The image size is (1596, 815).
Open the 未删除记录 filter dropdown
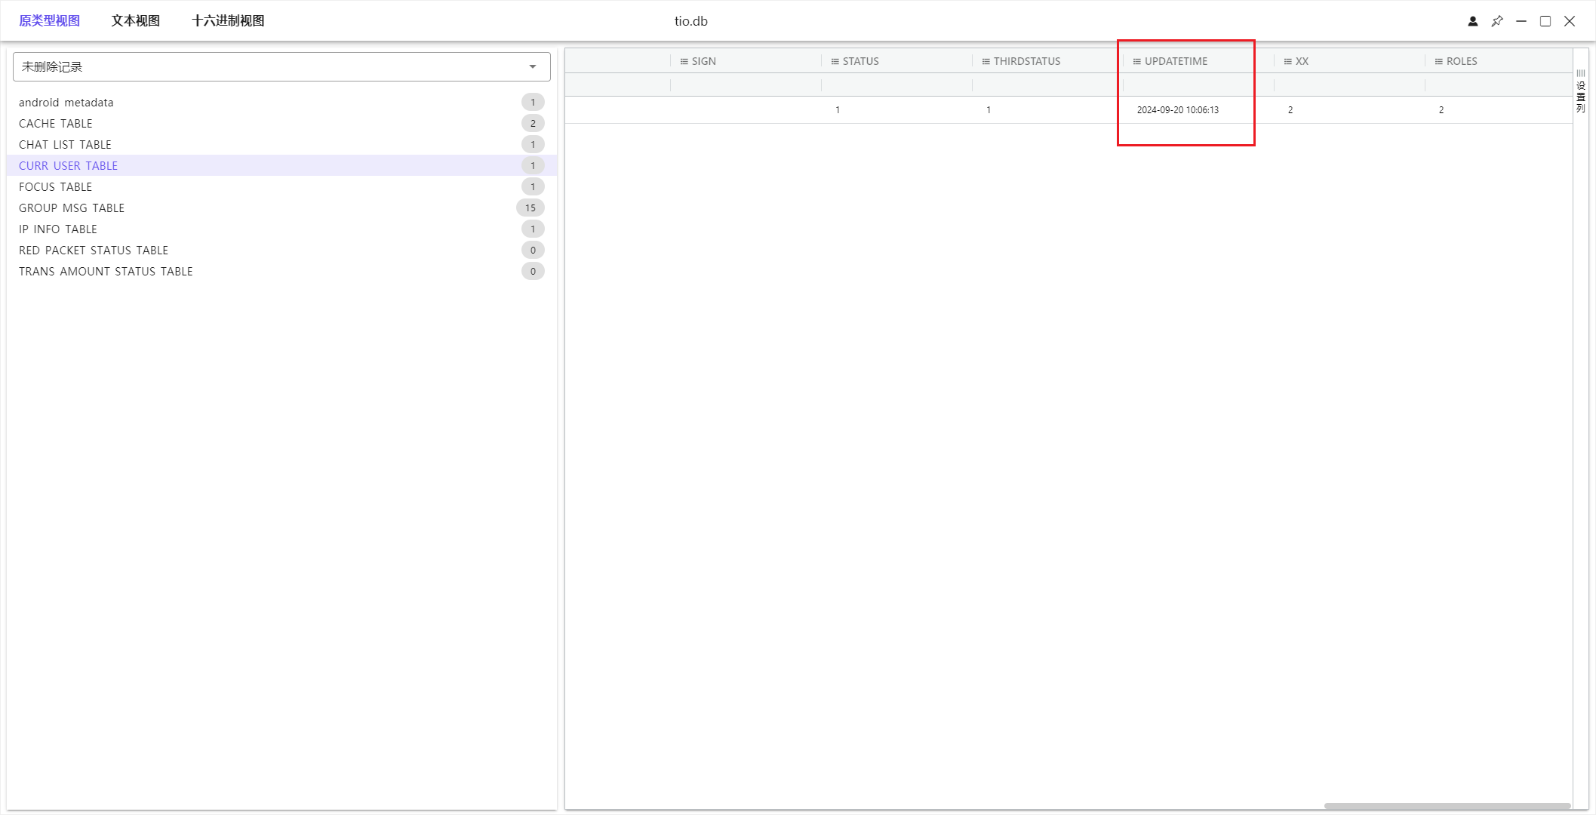[x=281, y=66]
